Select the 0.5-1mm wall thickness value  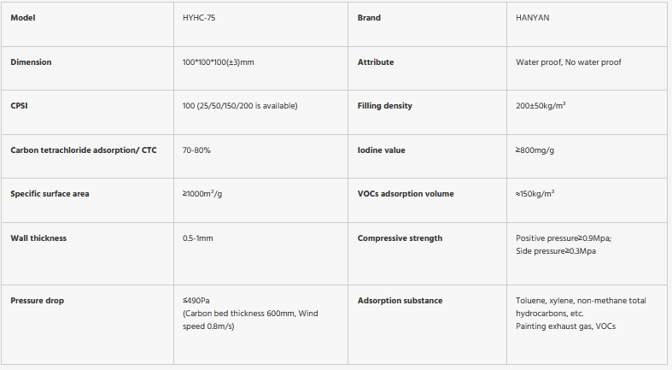tap(197, 238)
